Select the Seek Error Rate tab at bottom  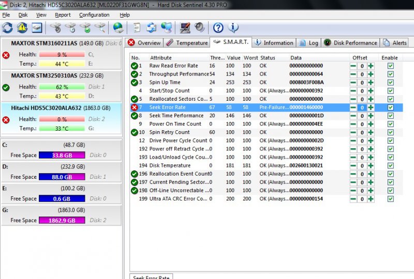click(151, 276)
